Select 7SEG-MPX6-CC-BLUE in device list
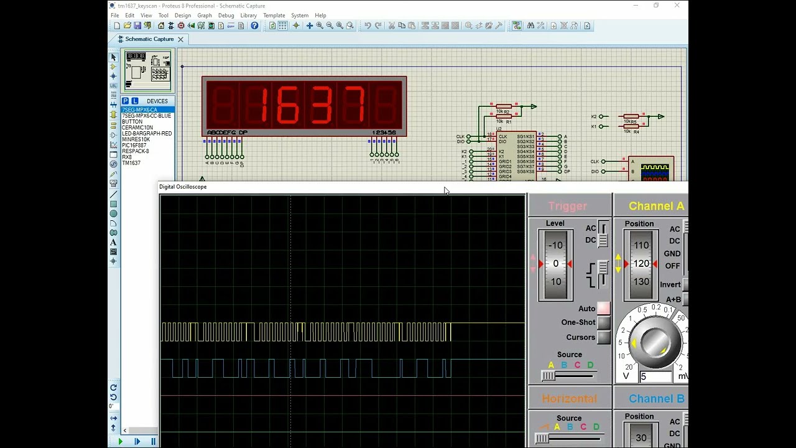This screenshot has width=796, height=448. point(147,116)
